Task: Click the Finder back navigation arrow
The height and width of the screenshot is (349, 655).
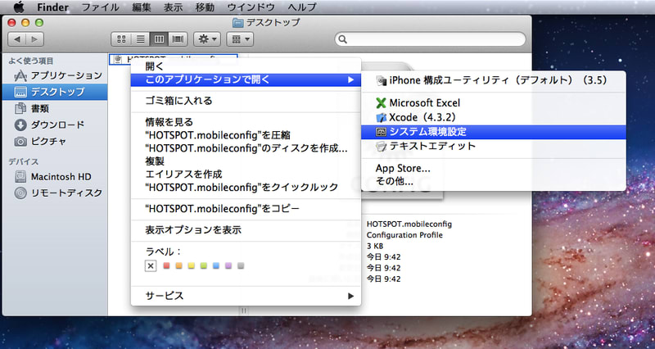Action: click(16, 39)
